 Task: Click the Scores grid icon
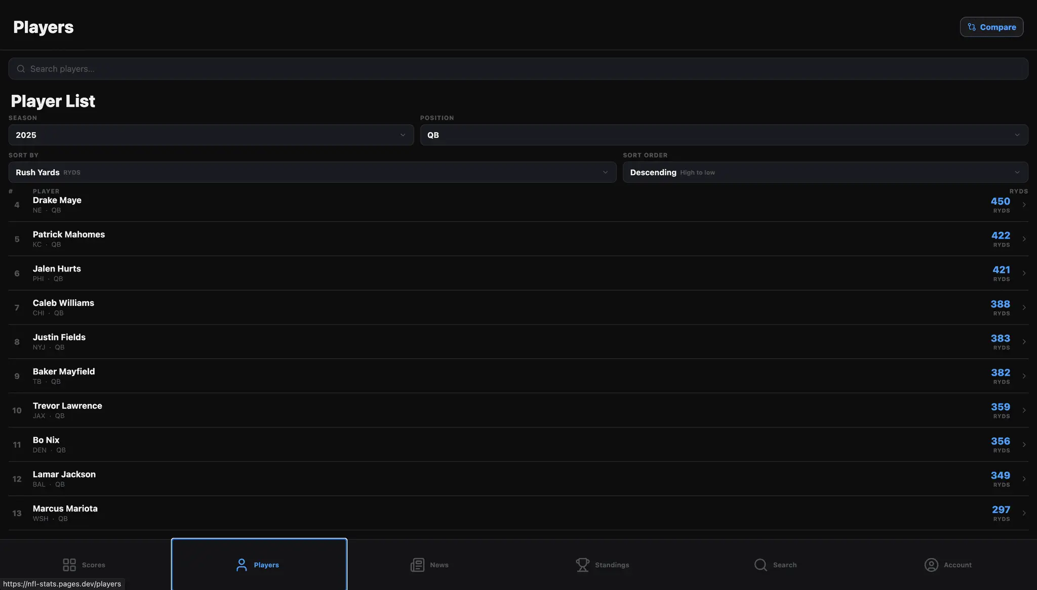coord(69,565)
